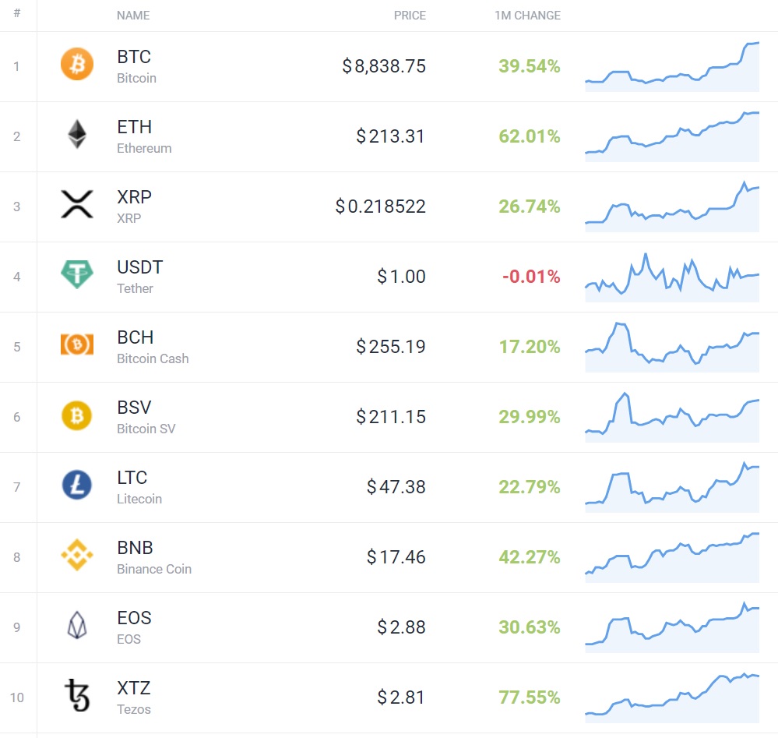Select the blue Litecoin logo icon
The height and width of the screenshot is (738, 778).
tap(77, 485)
